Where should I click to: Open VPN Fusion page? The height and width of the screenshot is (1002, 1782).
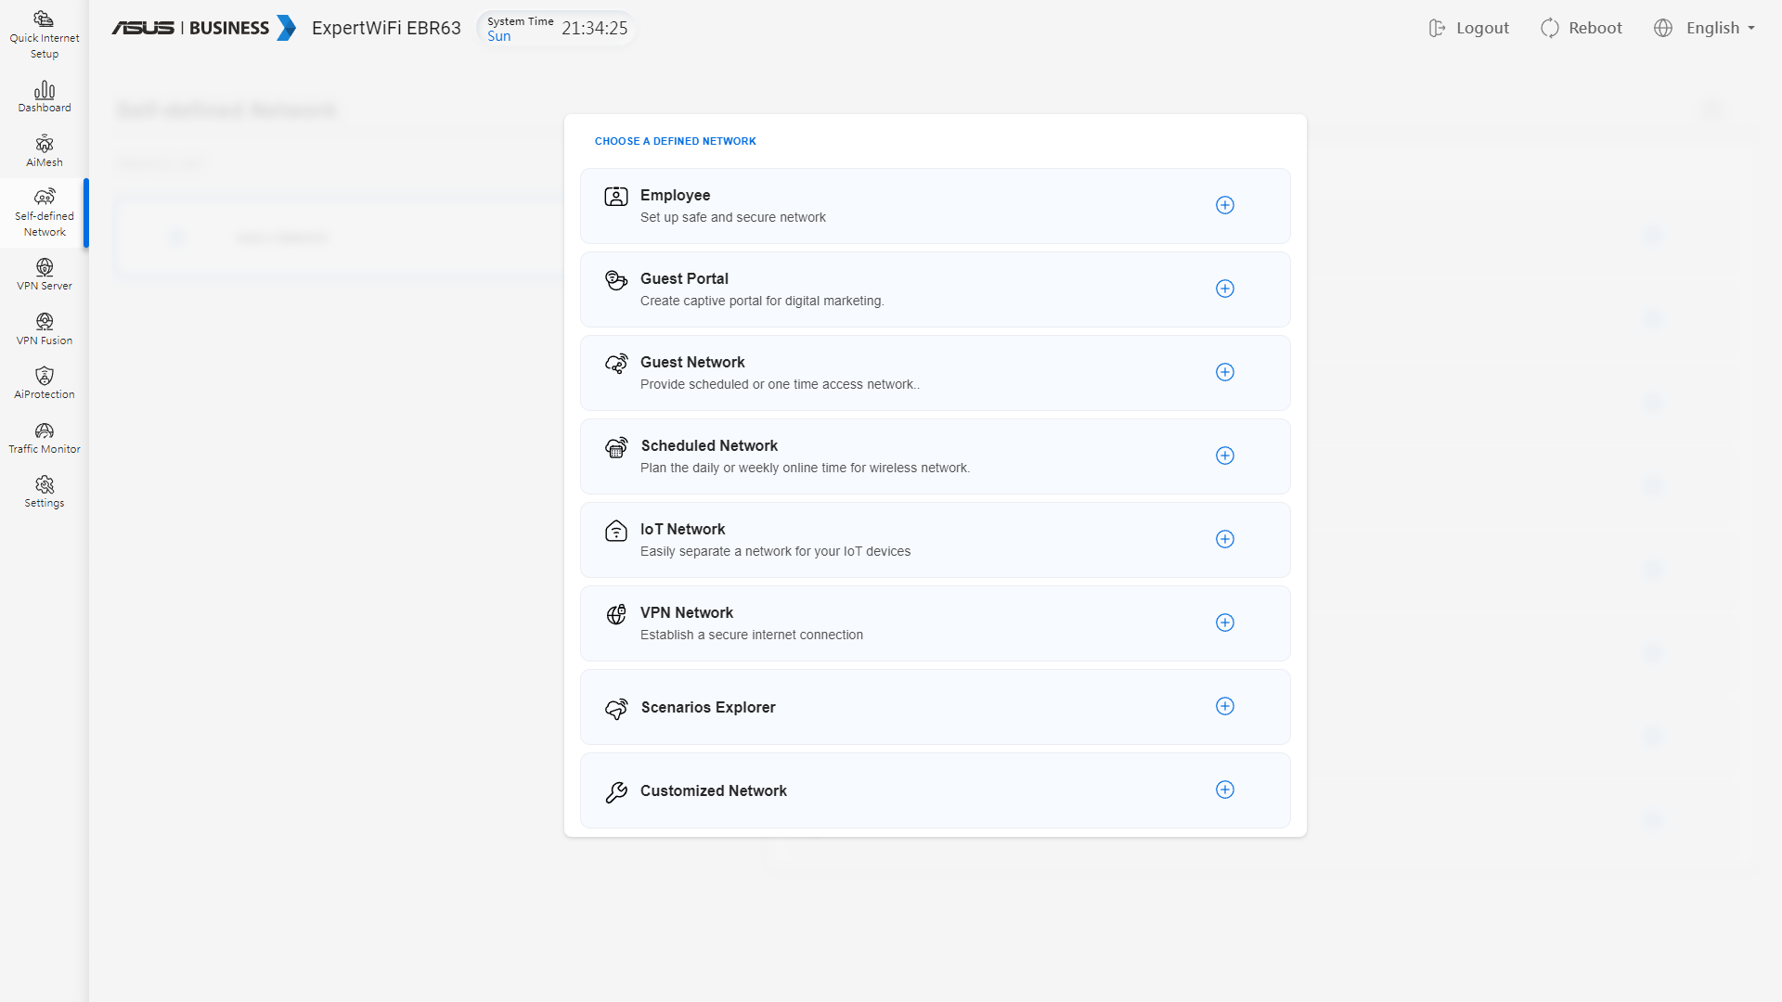[44, 329]
